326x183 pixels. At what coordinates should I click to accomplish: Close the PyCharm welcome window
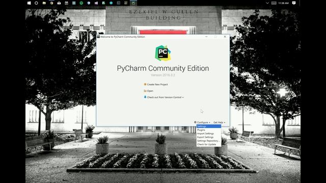click(225, 37)
